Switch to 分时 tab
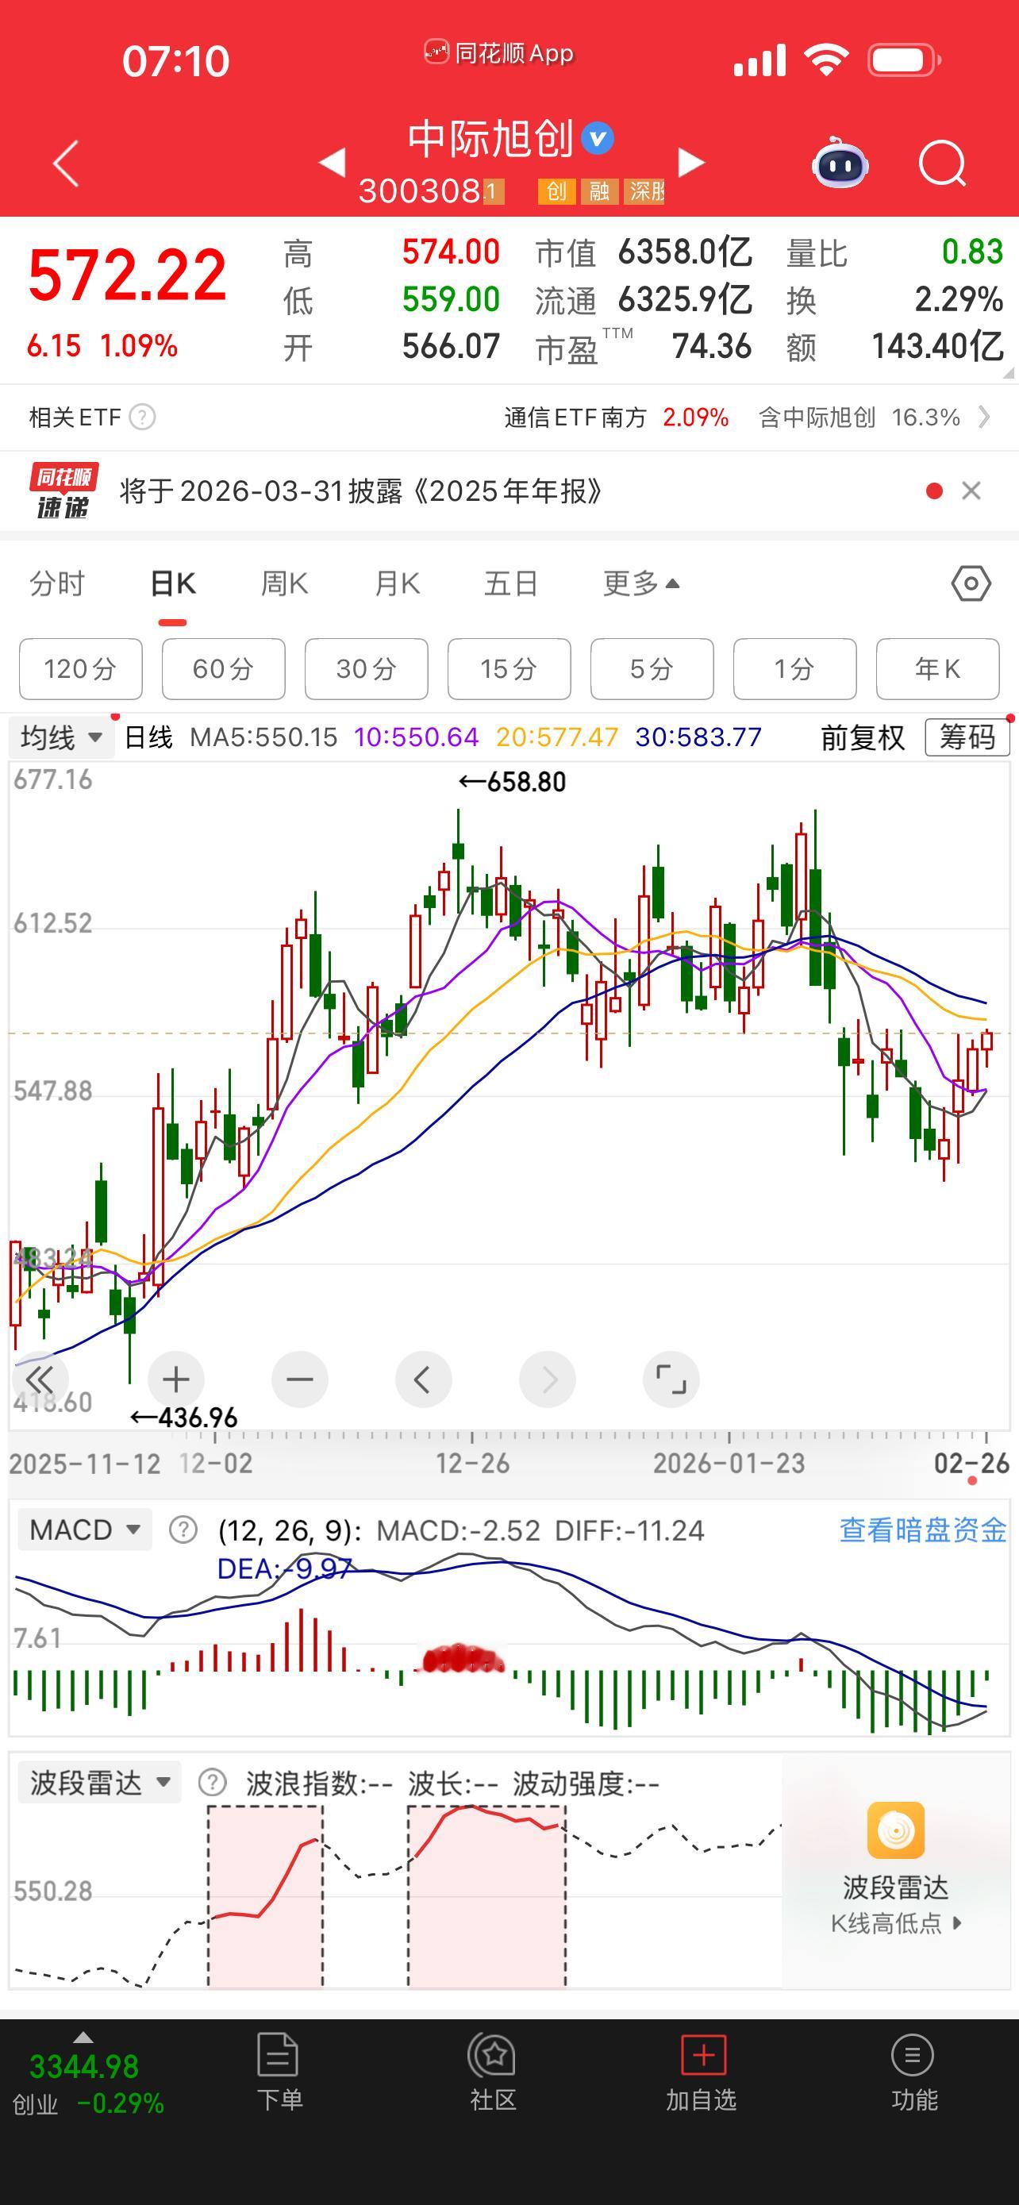The width and height of the screenshot is (1019, 2205). tap(57, 583)
